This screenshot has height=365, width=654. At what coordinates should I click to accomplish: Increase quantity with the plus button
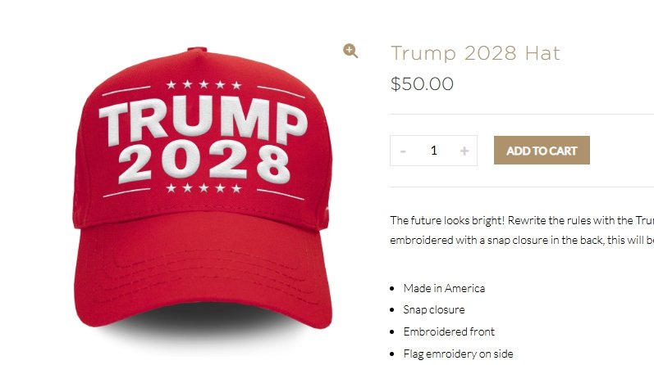[464, 151]
